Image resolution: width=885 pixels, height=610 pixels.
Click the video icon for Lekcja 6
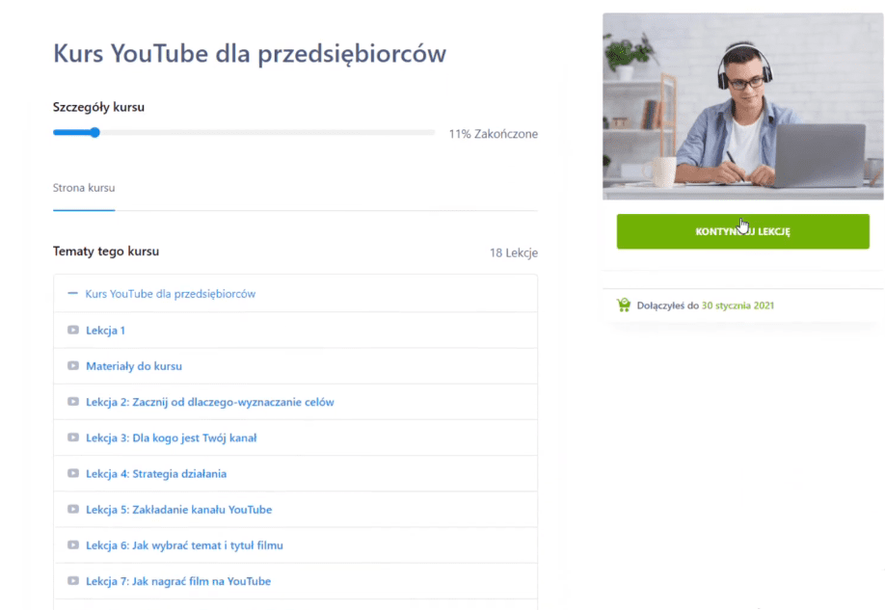coord(73,545)
